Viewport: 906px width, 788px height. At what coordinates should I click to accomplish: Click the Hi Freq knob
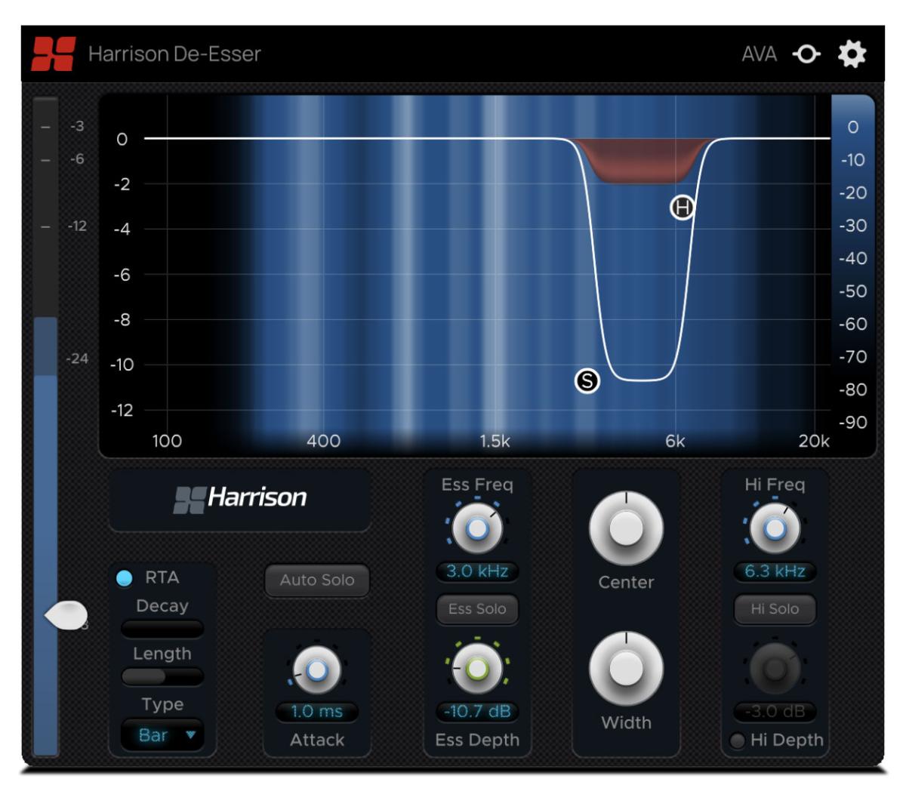pos(775,530)
